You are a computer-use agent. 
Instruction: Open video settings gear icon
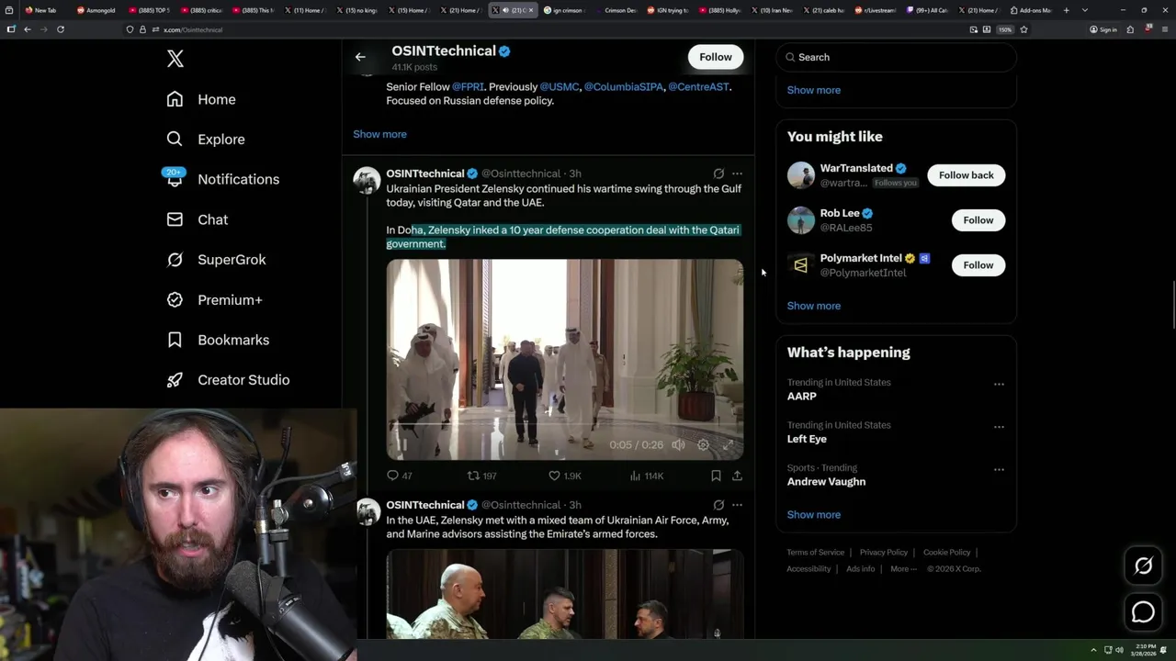(703, 444)
